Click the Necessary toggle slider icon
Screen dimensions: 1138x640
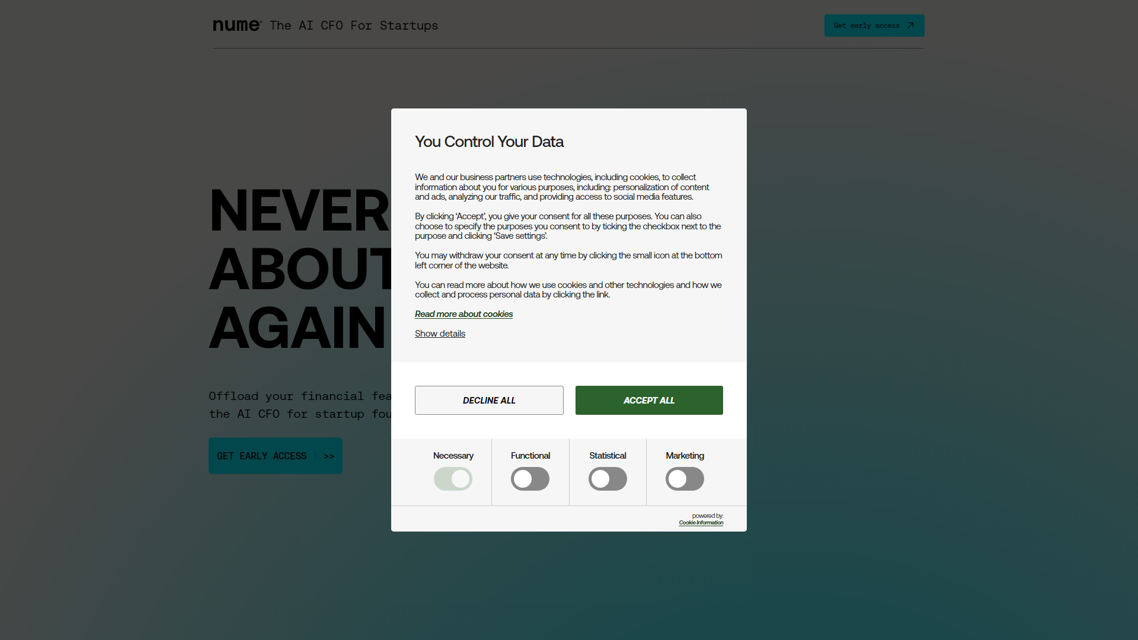pos(453,478)
